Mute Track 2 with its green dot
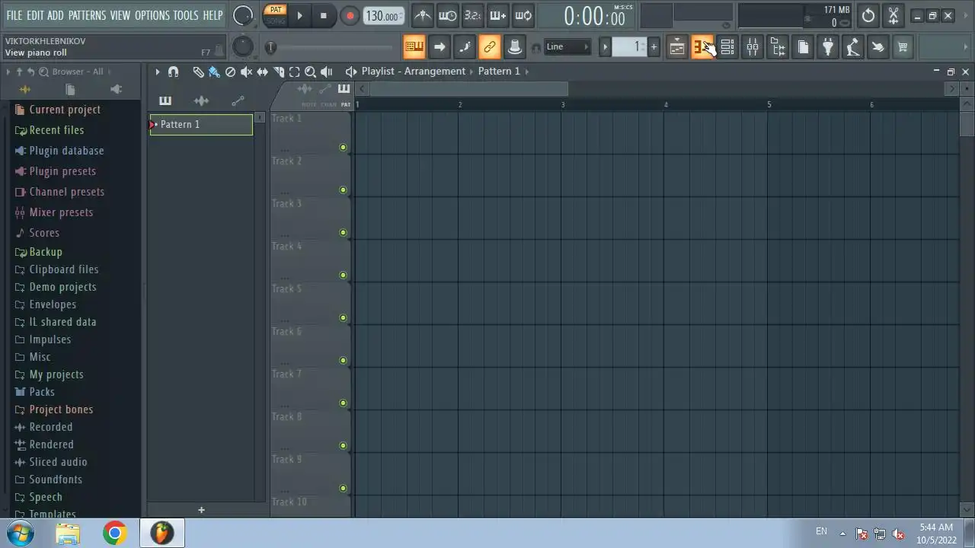Screen dimensions: 975x548 coord(343,190)
